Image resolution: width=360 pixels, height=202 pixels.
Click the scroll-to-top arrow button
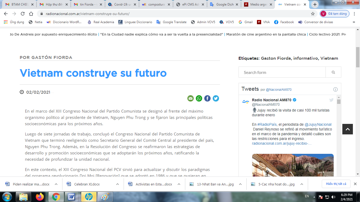[348, 129]
